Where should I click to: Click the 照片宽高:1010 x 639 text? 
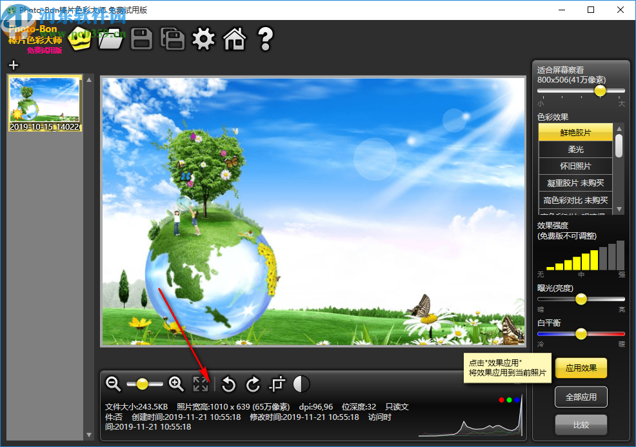pyautogui.click(x=234, y=407)
